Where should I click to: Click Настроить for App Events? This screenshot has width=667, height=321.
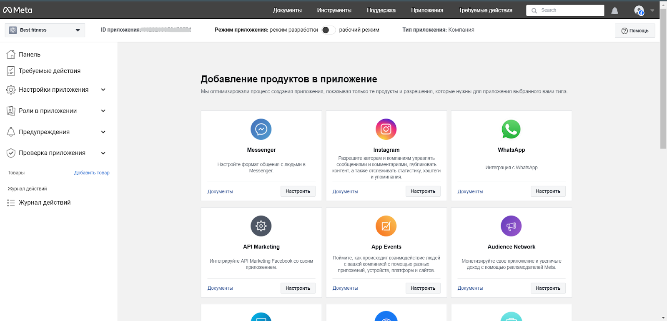pos(423,288)
